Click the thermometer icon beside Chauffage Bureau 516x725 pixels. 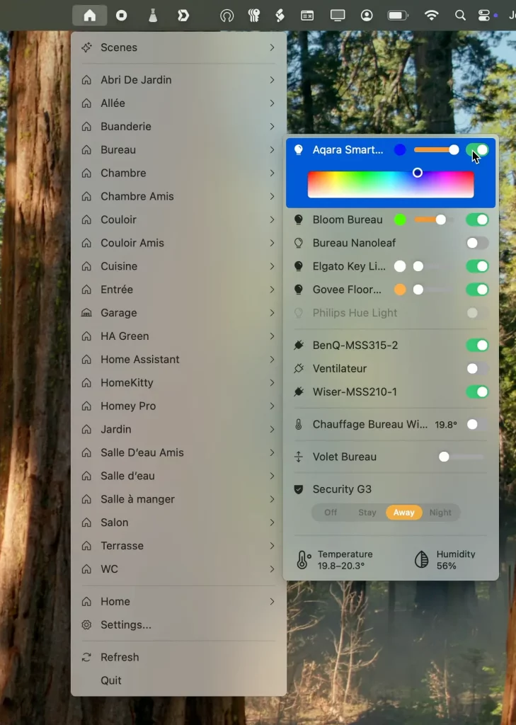click(299, 425)
